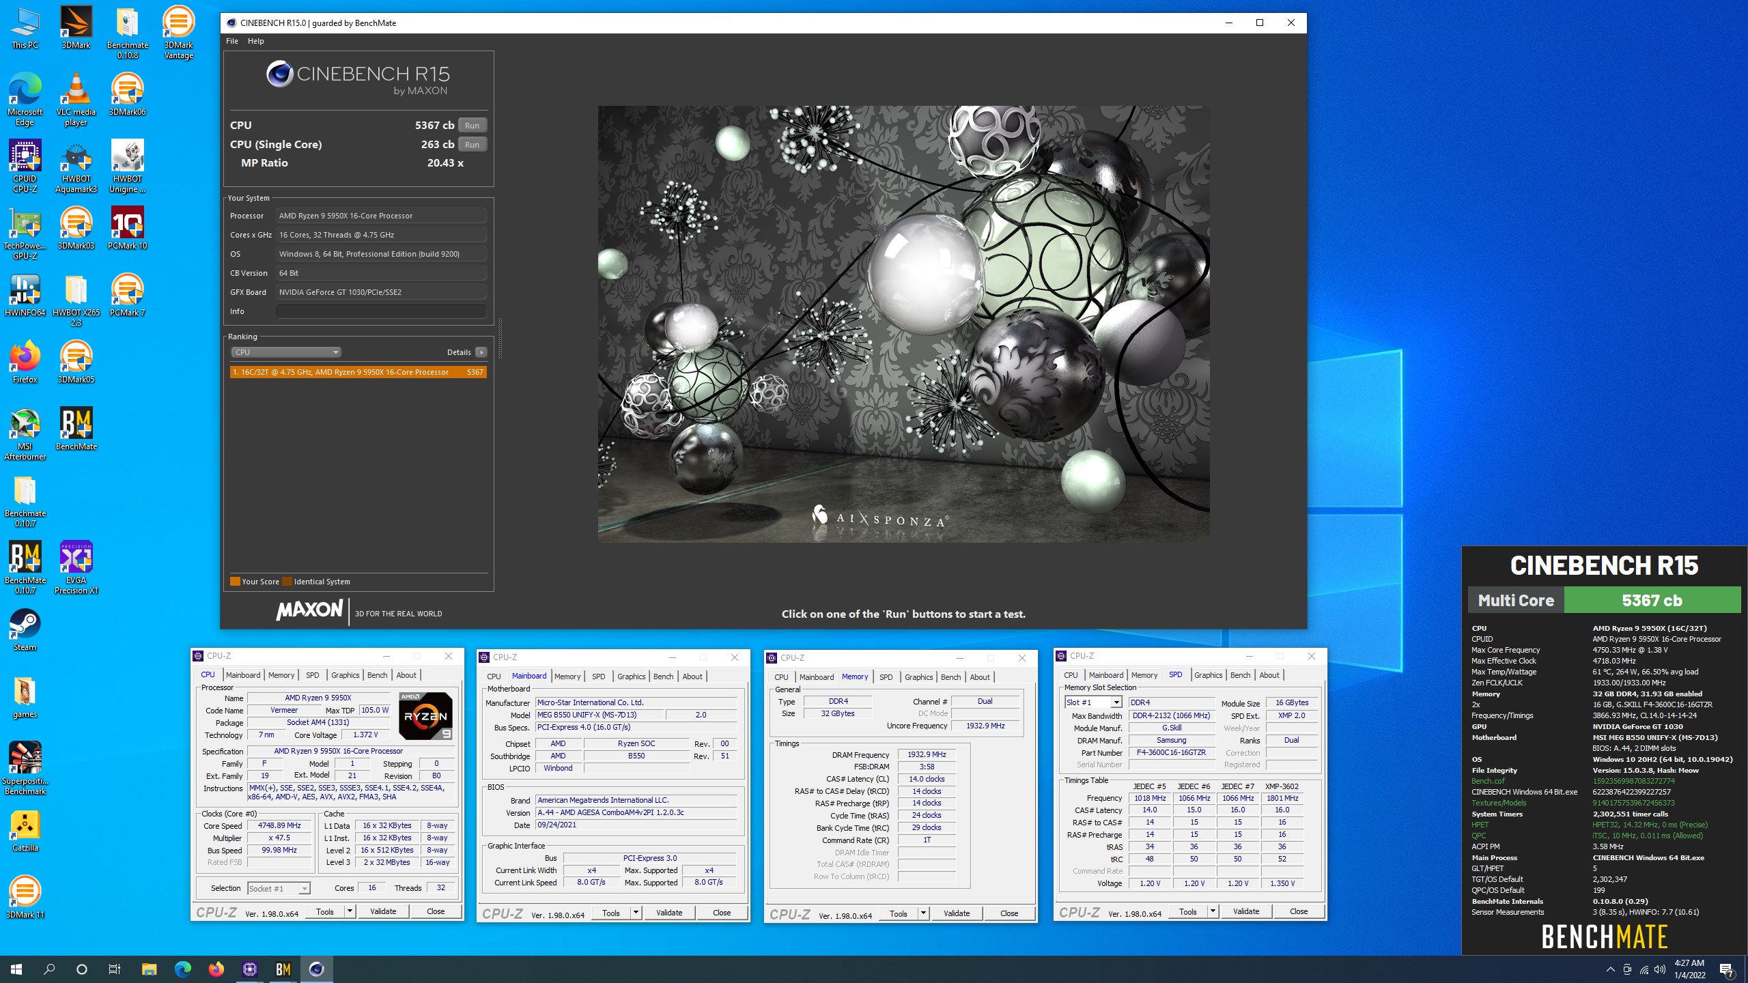Launch the Steam desktop shortcut
1748x983 pixels.
tap(25, 629)
